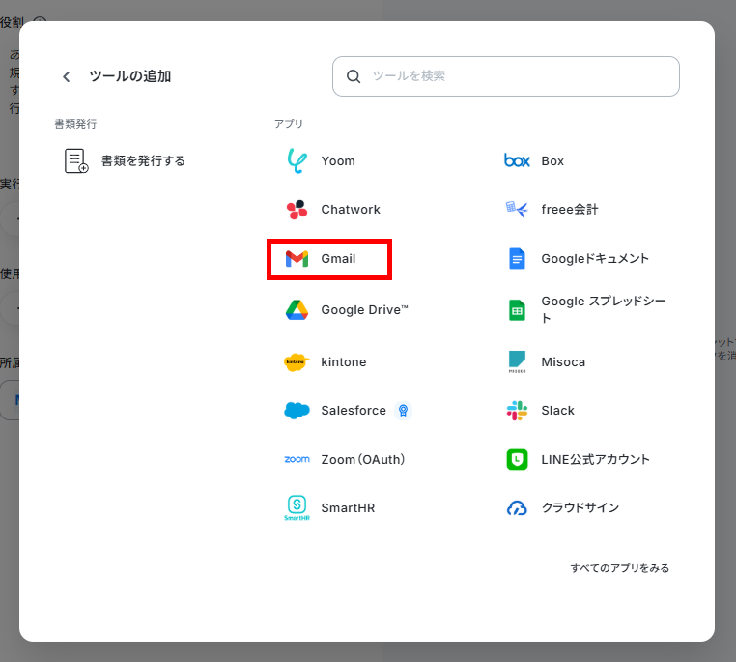
Task: Choose the Zoom (OAuth) icon
Action: (x=297, y=460)
